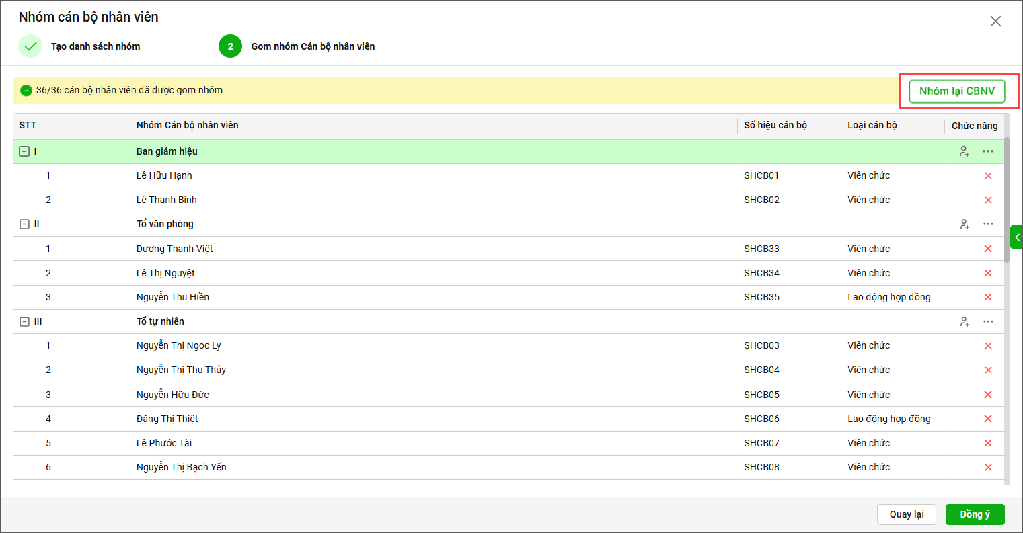Image resolution: width=1023 pixels, height=533 pixels.
Task: Remove Dương Thanh Việt from group
Action: [987, 249]
